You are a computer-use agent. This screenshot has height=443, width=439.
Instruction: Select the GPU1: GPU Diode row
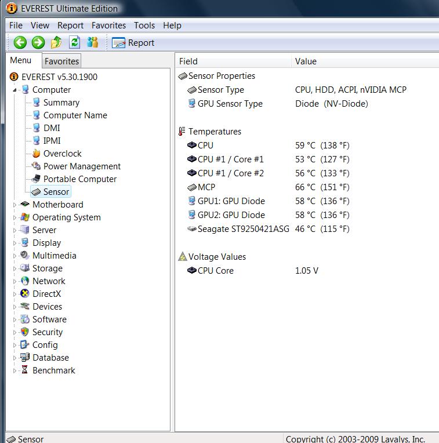[x=268, y=201]
